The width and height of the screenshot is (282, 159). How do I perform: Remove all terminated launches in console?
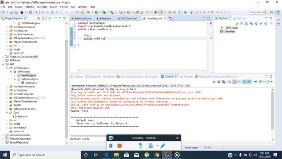click(x=223, y=82)
